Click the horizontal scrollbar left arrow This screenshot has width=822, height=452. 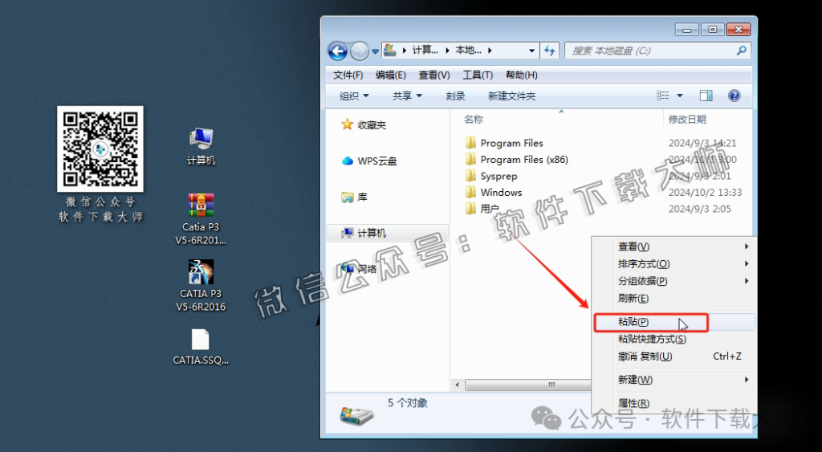(x=457, y=385)
